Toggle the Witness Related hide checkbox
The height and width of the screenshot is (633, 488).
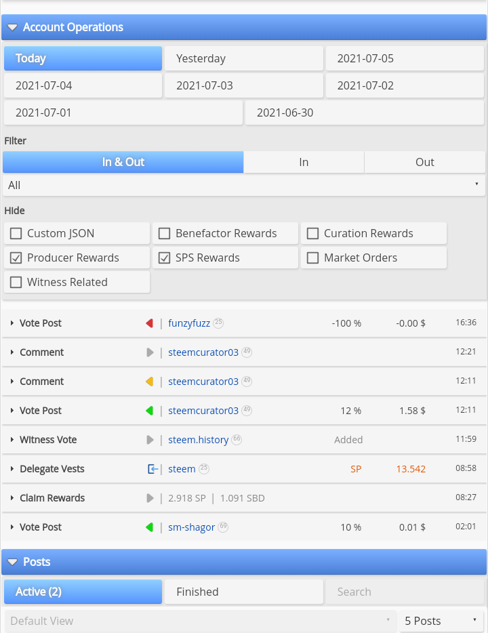pos(16,282)
